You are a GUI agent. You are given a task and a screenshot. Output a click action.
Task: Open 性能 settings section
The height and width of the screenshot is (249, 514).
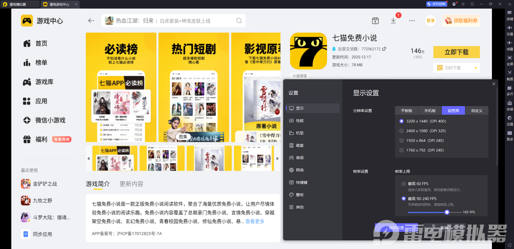313,121
